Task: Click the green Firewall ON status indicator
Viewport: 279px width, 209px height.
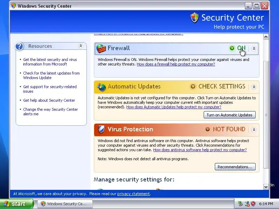Action: (x=232, y=48)
